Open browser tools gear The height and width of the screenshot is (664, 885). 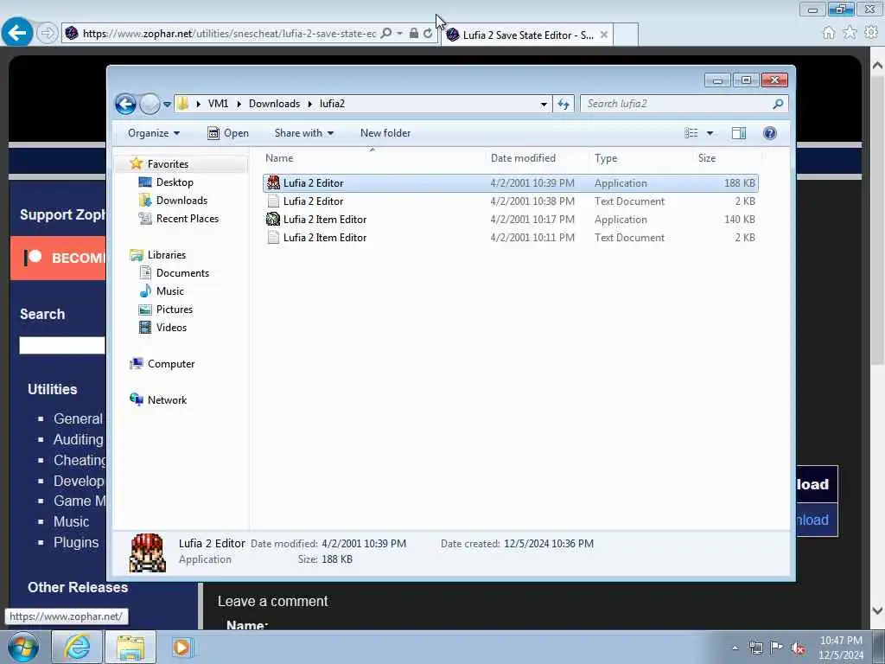point(871,33)
